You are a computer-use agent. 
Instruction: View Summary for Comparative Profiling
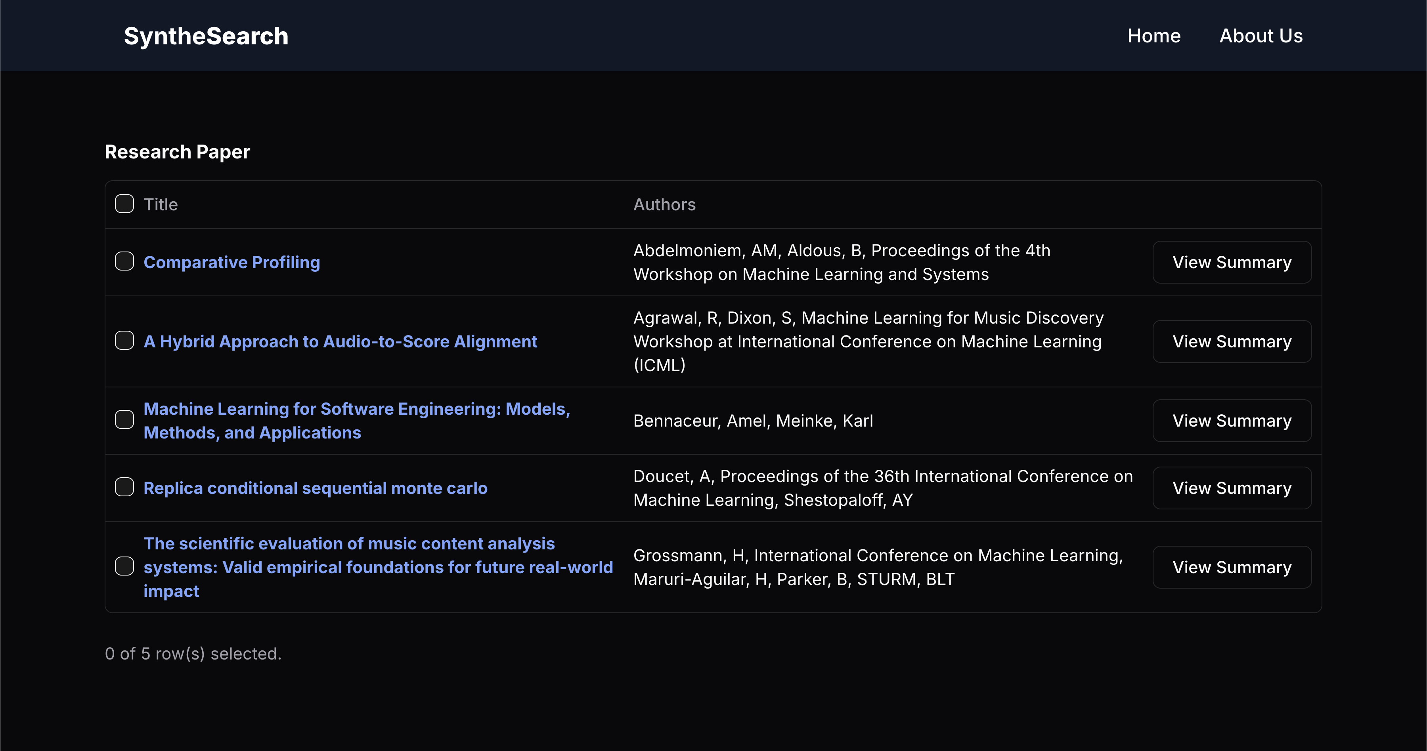coord(1232,262)
